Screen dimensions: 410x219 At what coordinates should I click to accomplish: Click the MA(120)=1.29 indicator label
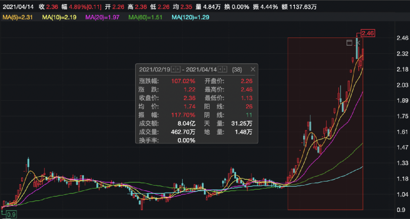pos(190,18)
